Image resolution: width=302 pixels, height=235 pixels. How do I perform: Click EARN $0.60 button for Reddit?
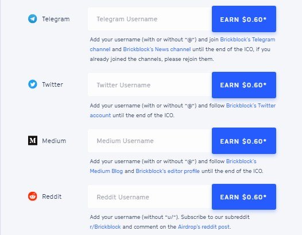(244, 197)
